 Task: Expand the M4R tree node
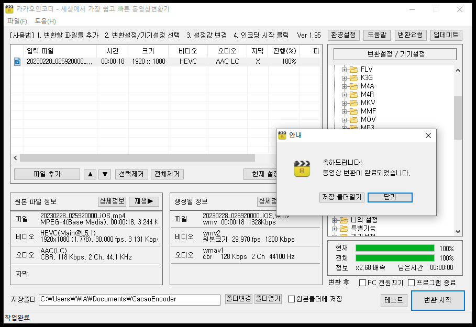(344, 95)
